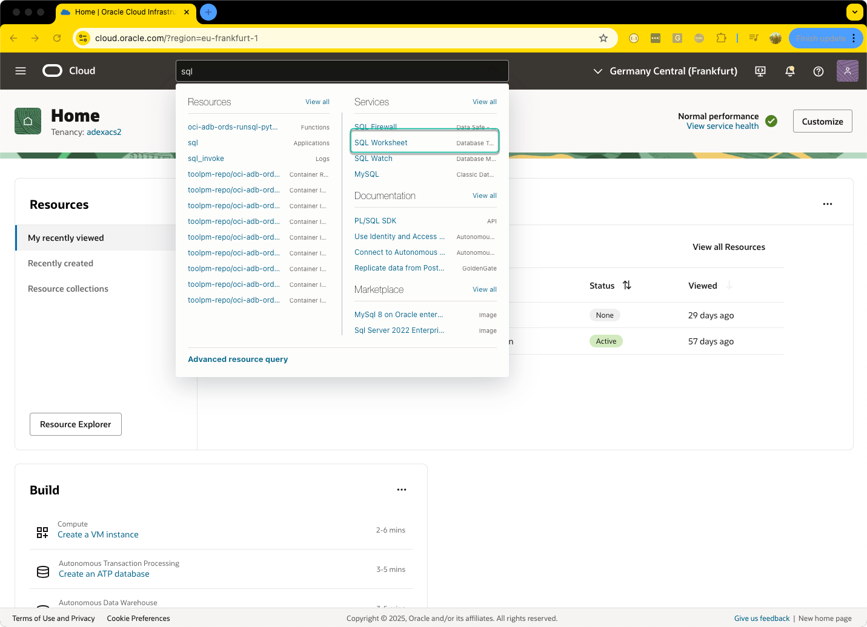Open the Oracle Cloud navigation hamburger menu
This screenshot has width=867, height=627.
[21, 71]
